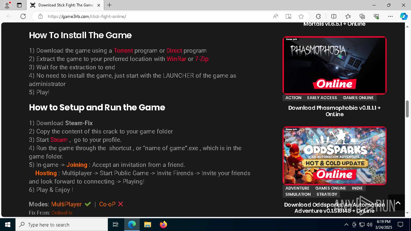Open a new browser tab

click(x=109, y=5)
